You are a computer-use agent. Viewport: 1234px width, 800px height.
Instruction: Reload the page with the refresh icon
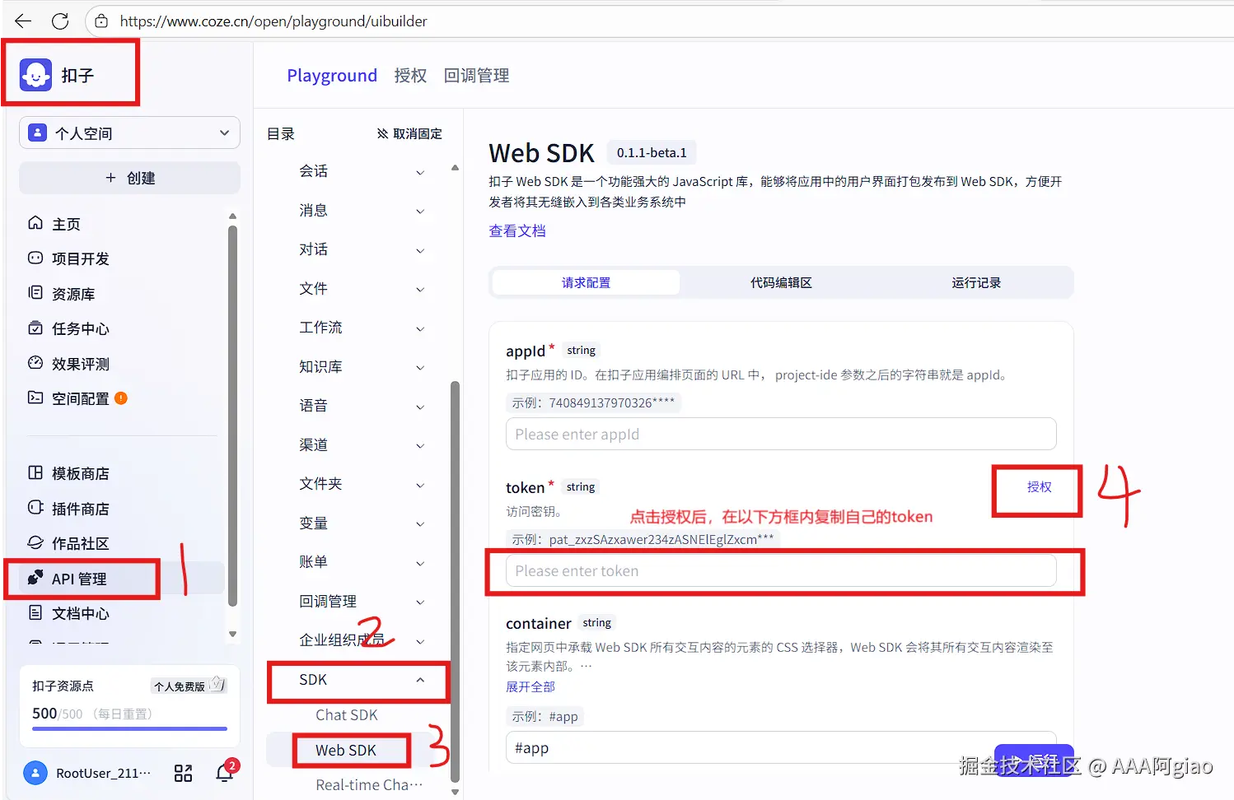coord(60,21)
